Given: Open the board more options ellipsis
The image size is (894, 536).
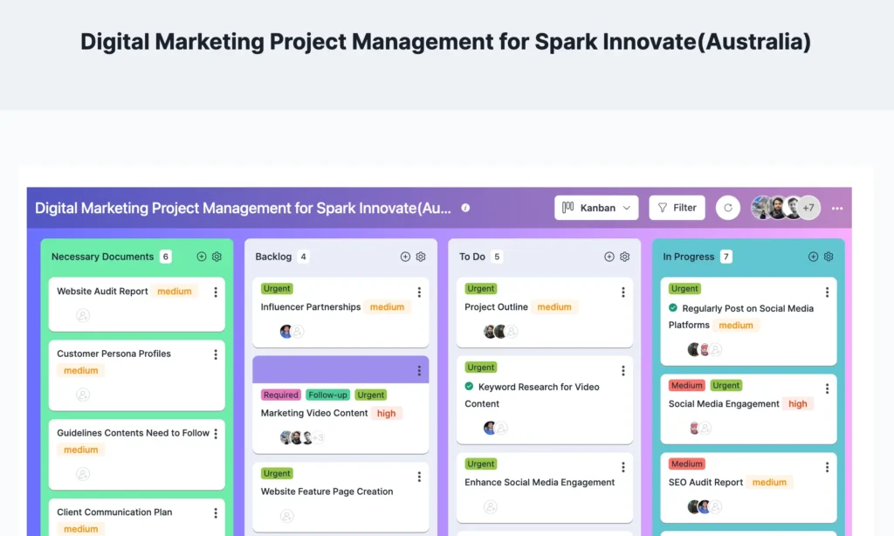Looking at the screenshot, I should [837, 208].
